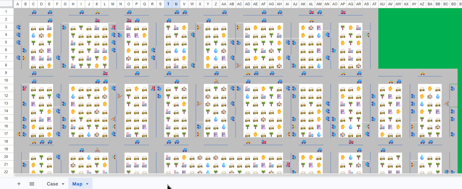Click the orange car in cell AS4
This screenshot has width=462, height=189.
point(368,35)
